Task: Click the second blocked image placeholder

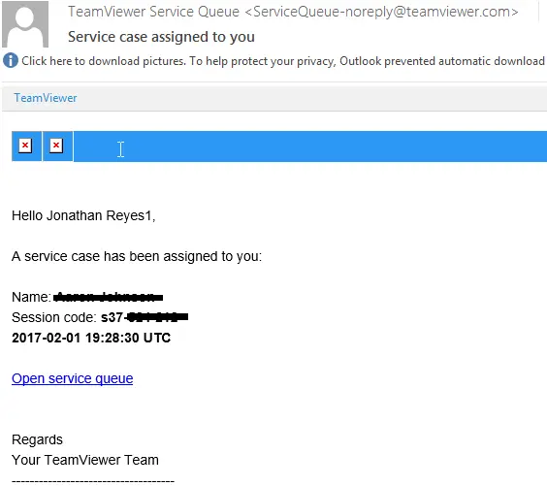Action: (56, 146)
